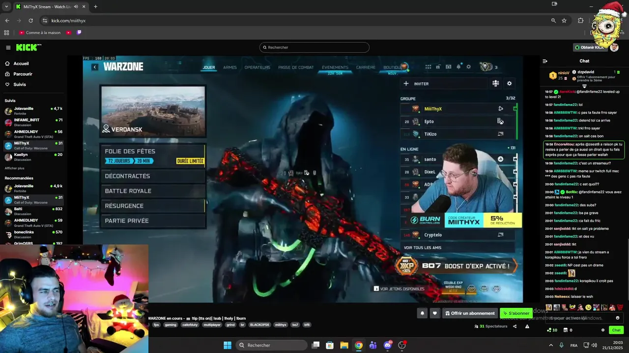The image size is (629, 353).
Task: Click the Chrome icon in taskbar
Action: pyautogui.click(x=359, y=345)
